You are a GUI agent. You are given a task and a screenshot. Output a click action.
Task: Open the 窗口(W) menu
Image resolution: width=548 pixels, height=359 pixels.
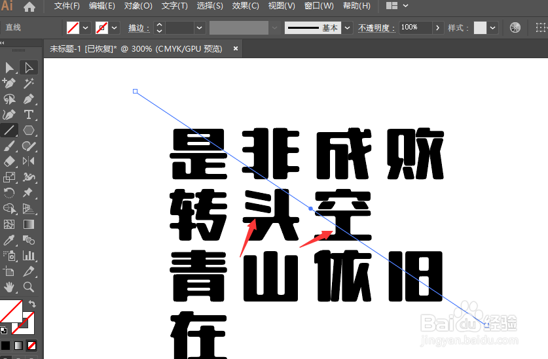(x=319, y=6)
